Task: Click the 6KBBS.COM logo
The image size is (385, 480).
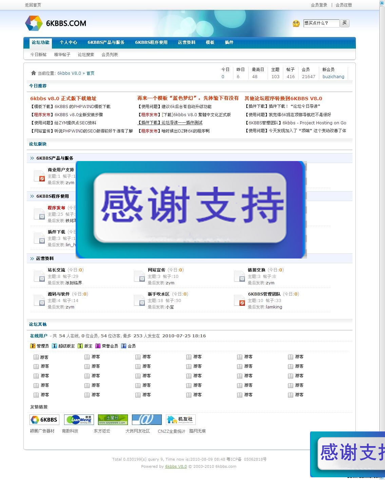Action: (x=56, y=23)
